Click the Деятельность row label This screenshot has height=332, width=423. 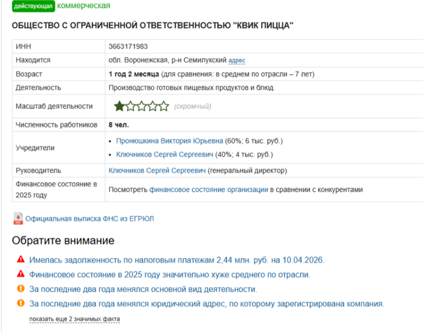[38, 88]
